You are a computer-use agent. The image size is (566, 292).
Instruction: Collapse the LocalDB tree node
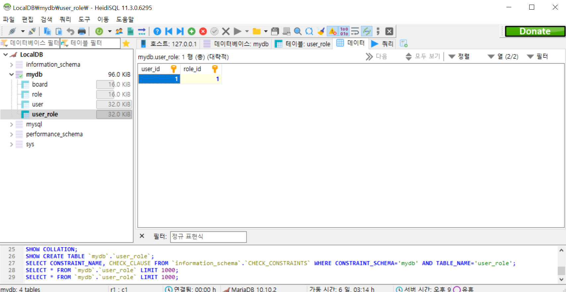5,54
